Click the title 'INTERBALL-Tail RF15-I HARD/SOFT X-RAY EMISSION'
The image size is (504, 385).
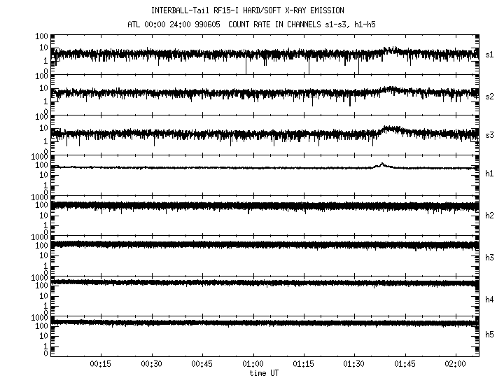tap(248, 10)
